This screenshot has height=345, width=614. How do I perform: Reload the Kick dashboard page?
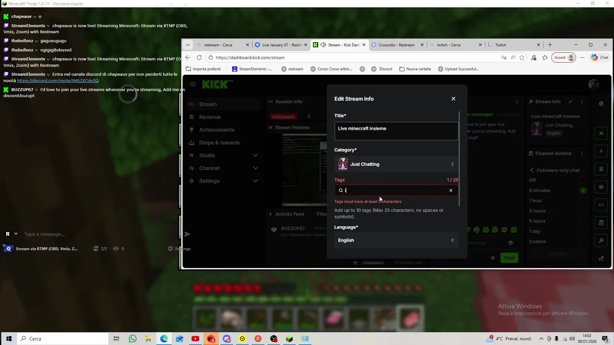(199, 57)
